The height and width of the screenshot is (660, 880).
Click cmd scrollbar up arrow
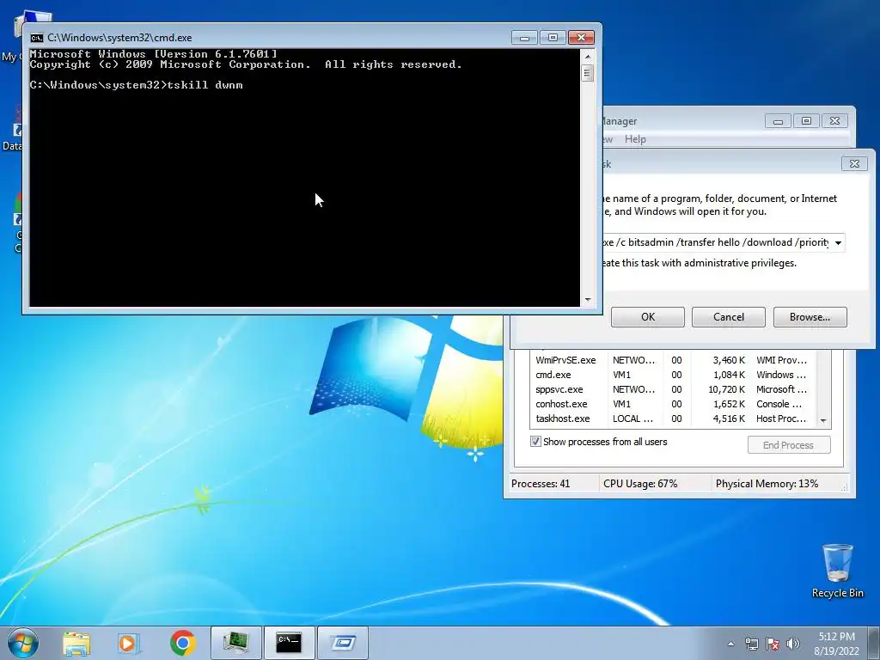[588, 56]
